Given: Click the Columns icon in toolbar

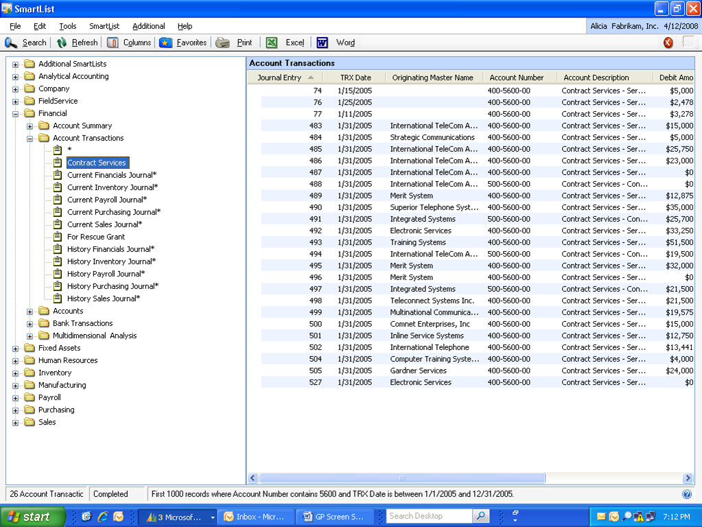Looking at the screenshot, I should coord(113,43).
